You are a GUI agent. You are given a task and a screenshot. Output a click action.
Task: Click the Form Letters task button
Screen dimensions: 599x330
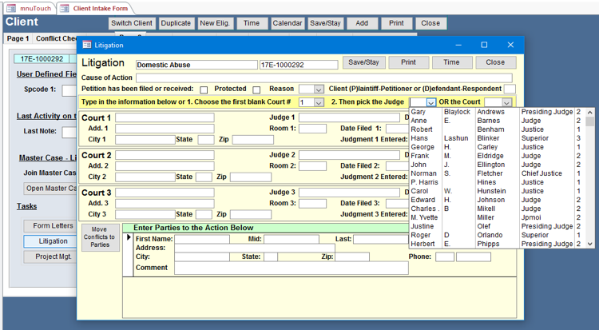(x=54, y=226)
